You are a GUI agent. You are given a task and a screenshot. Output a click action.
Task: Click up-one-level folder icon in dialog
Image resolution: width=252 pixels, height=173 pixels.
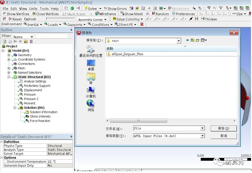coord(192,40)
